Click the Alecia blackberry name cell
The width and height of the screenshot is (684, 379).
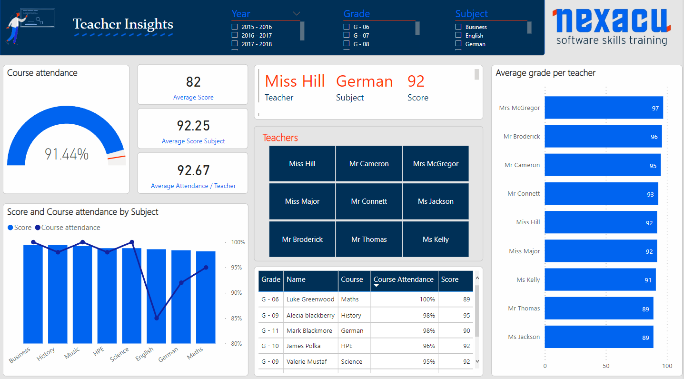(310, 315)
